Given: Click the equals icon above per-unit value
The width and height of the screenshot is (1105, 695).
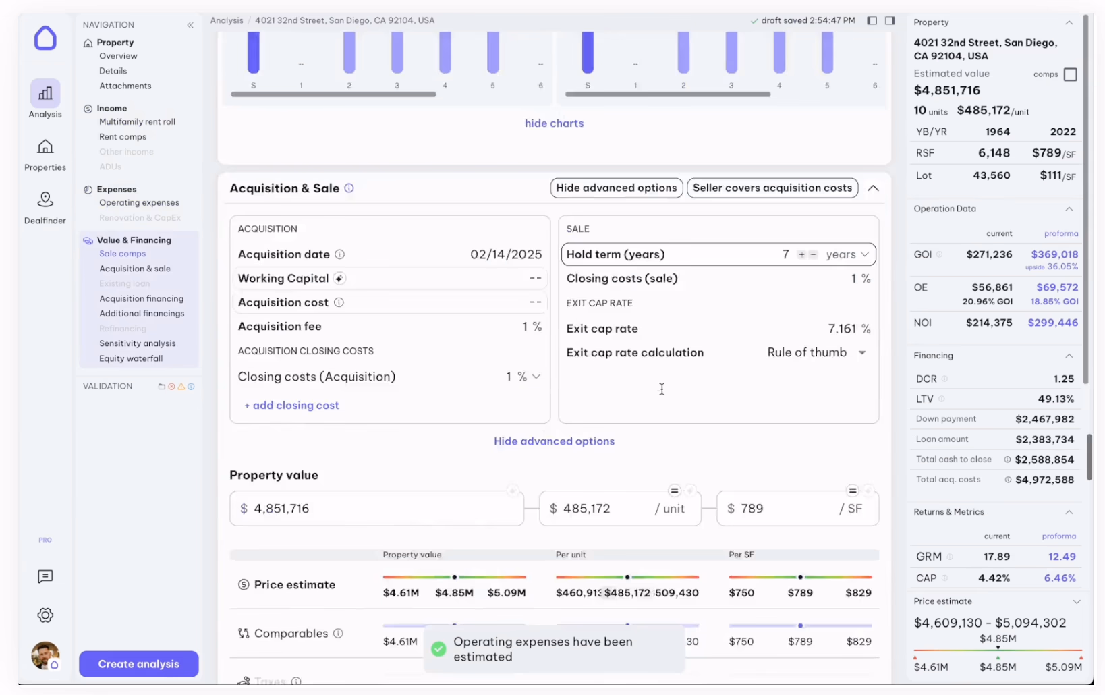Looking at the screenshot, I should coord(674,491).
